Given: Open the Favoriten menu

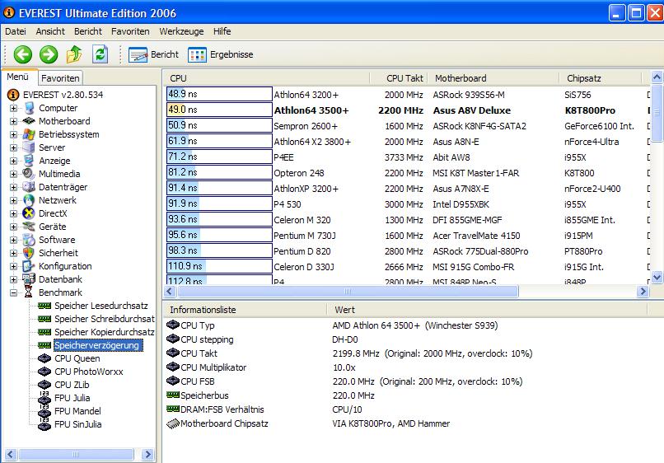Looking at the screenshot, I should pyautogui.click(x=130, y=31).
